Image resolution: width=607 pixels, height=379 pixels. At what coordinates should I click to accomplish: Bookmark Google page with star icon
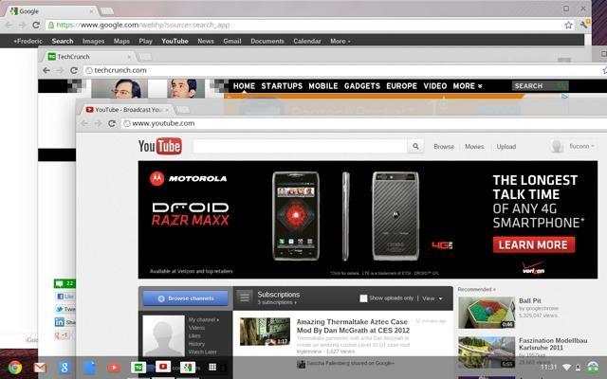pos(568,25)
